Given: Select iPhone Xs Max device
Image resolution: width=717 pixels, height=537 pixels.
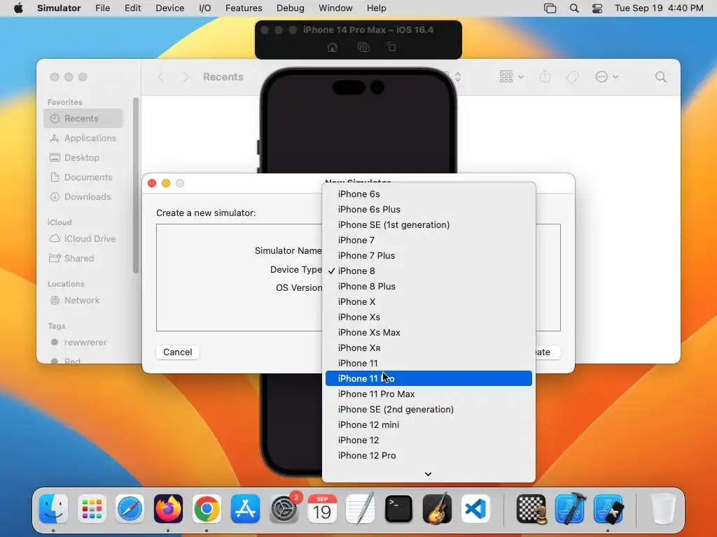Looking at the screenshot, I should (429, 332).
